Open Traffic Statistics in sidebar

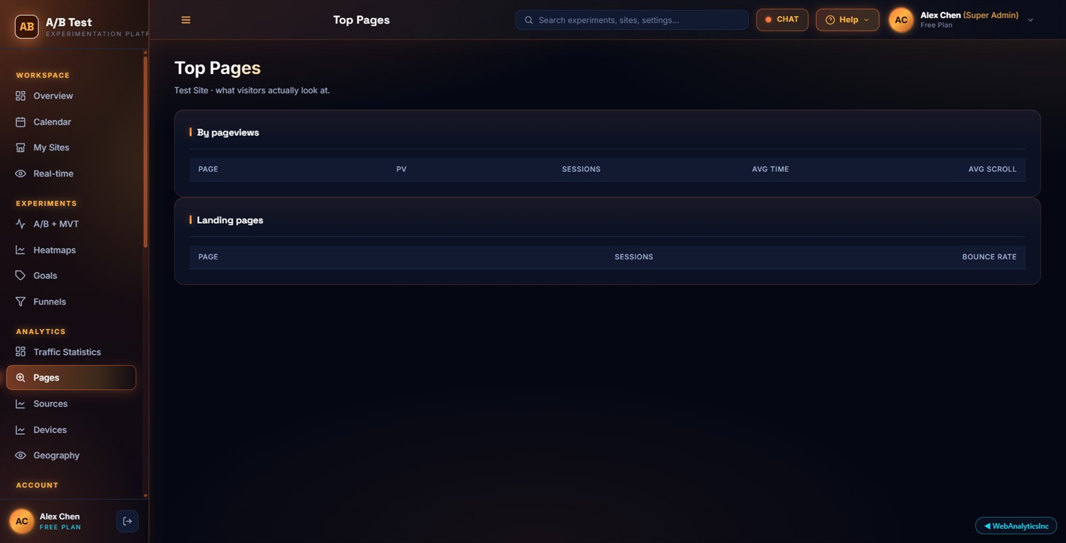coord(71,352)
